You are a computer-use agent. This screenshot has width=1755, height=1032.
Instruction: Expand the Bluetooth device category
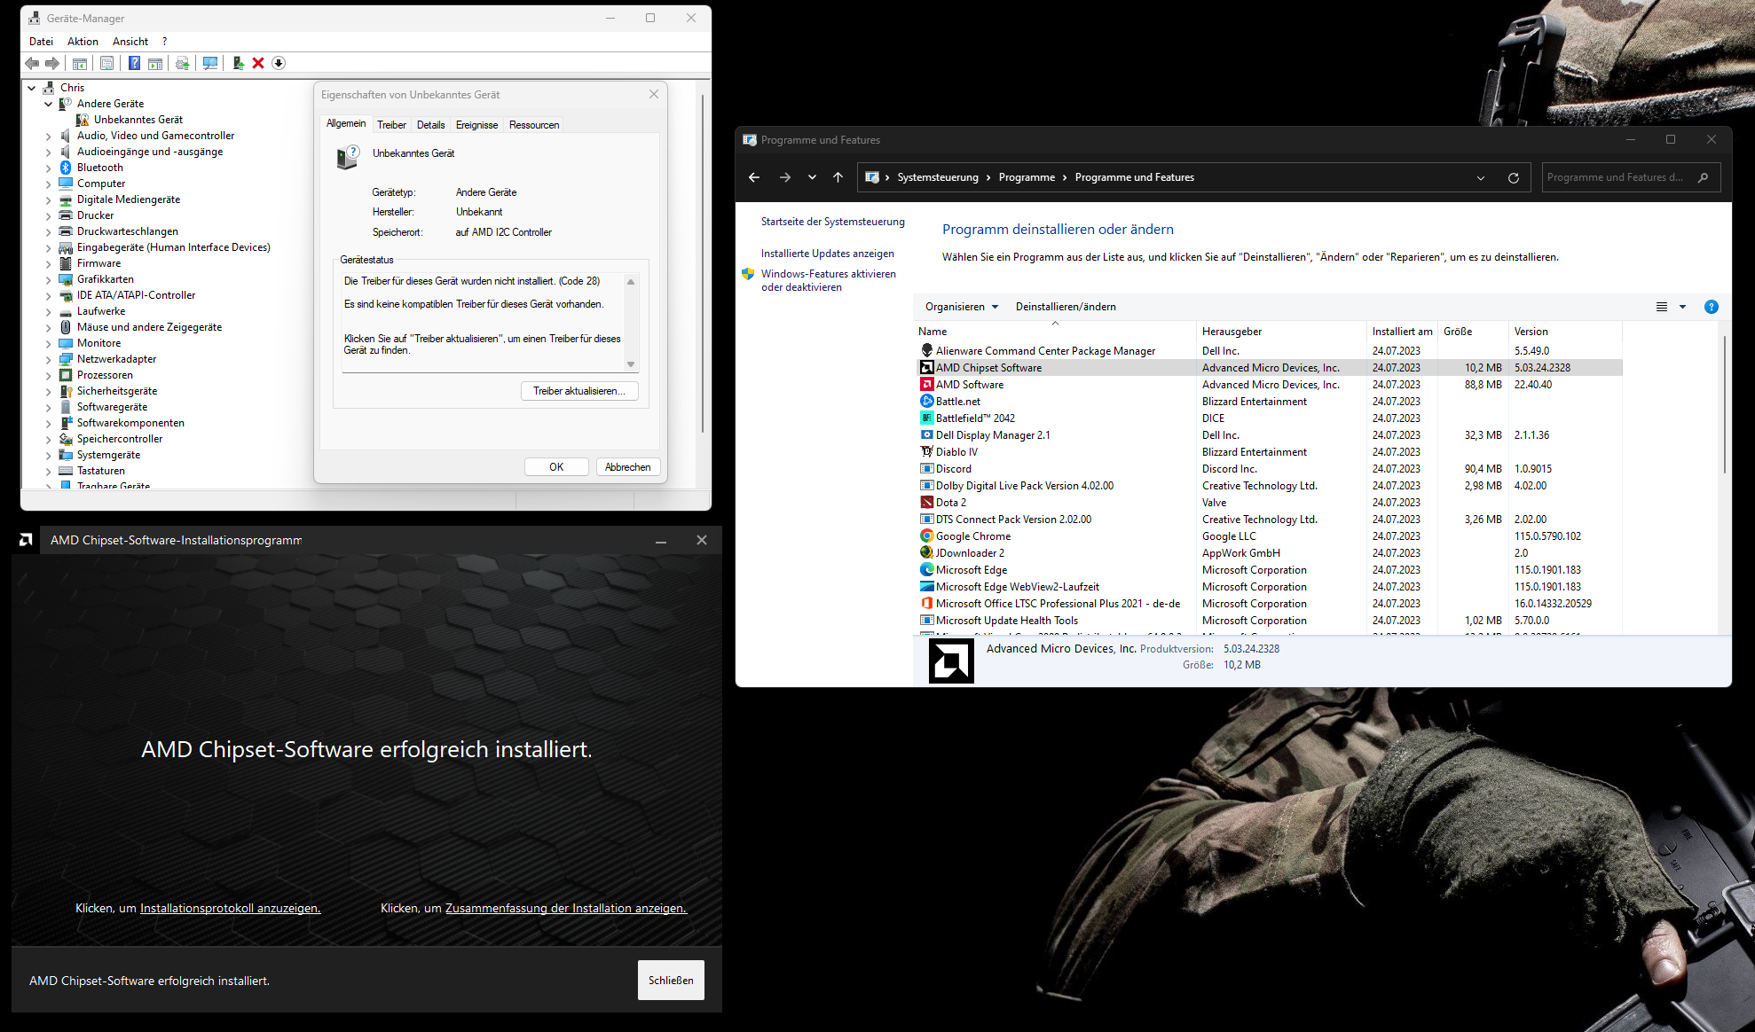pos(49,168)
